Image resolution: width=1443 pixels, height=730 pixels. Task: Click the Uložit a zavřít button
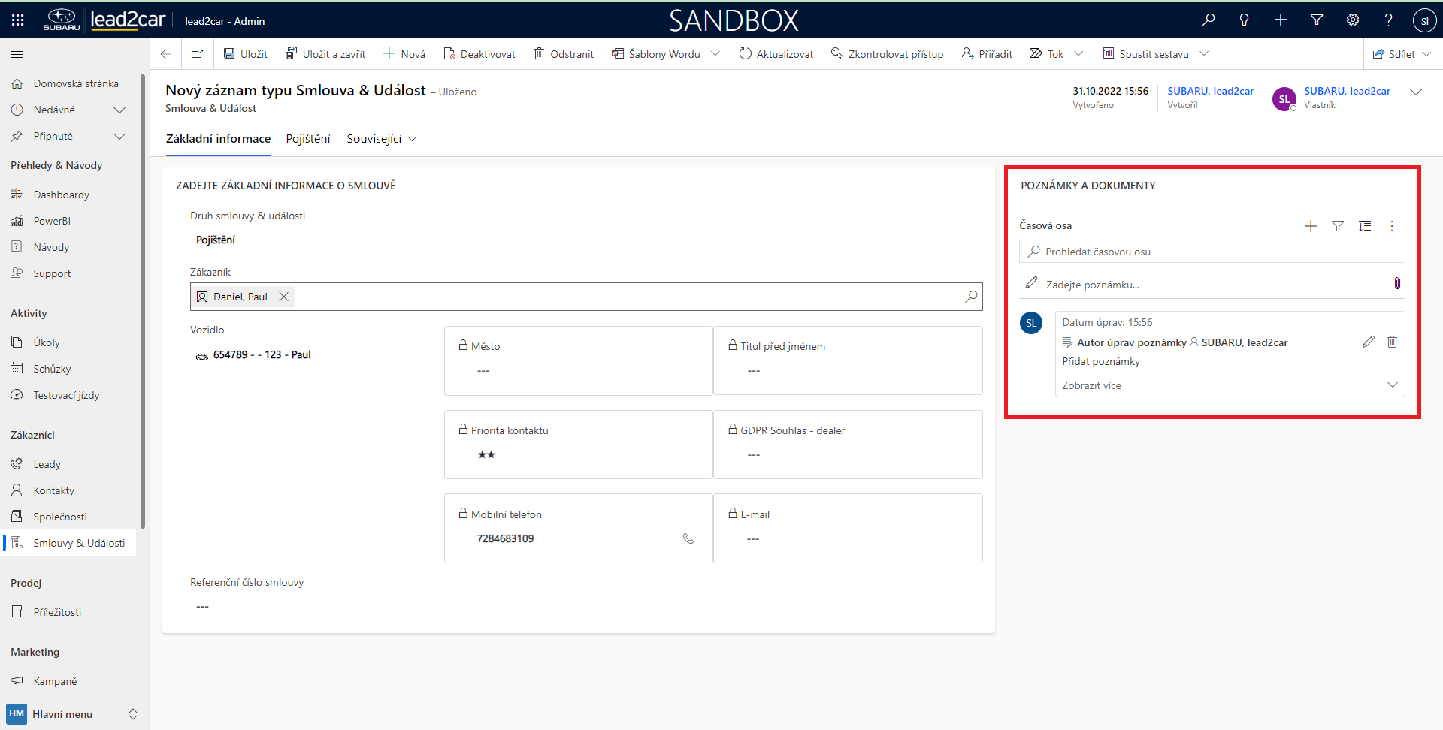pos(325,54)
